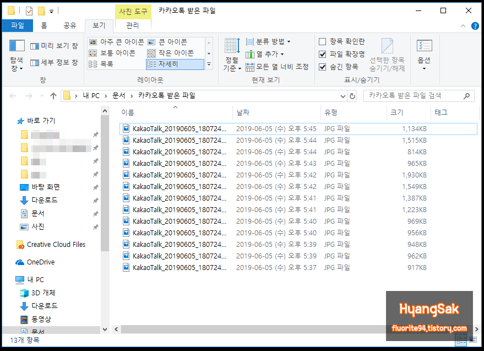Open Creative Cloud Files in sidebar
Screen dimensions: 484x351
pos(51,245)
